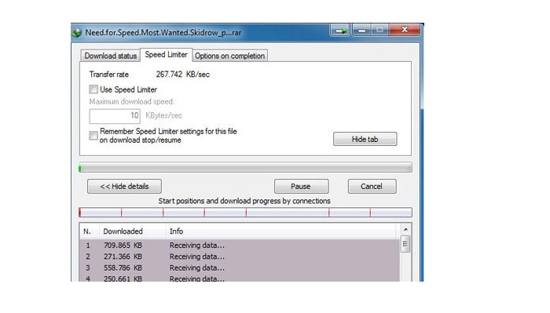Click the connections progress segment bar
The image size is (550, 313).
point(245,212)
